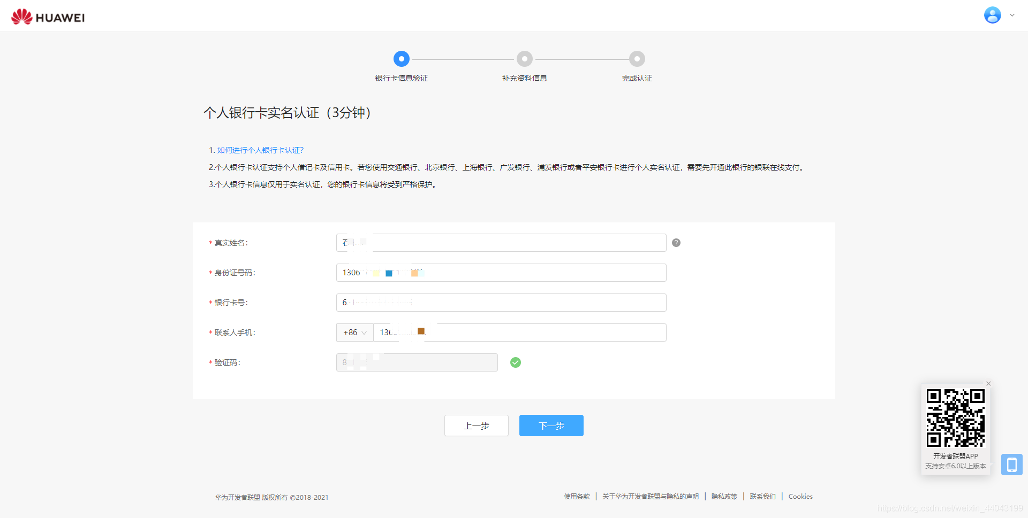Select the 银行卡信息验证 step circle
The height and width of the screenshot is (518, 1028).
tap(401, 59)
